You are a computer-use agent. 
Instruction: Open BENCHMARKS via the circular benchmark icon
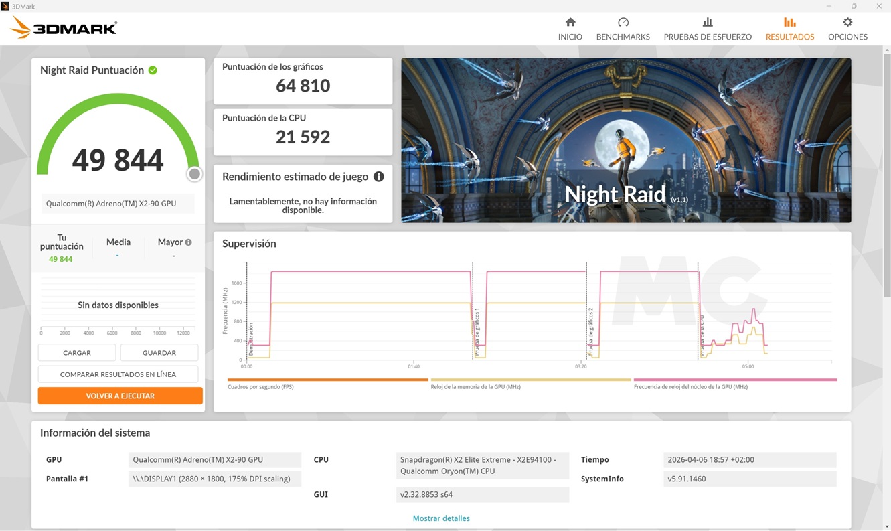[x=623, y=21]
